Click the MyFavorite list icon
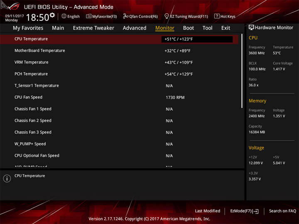299x224 pixels. (x=88, y=16)
